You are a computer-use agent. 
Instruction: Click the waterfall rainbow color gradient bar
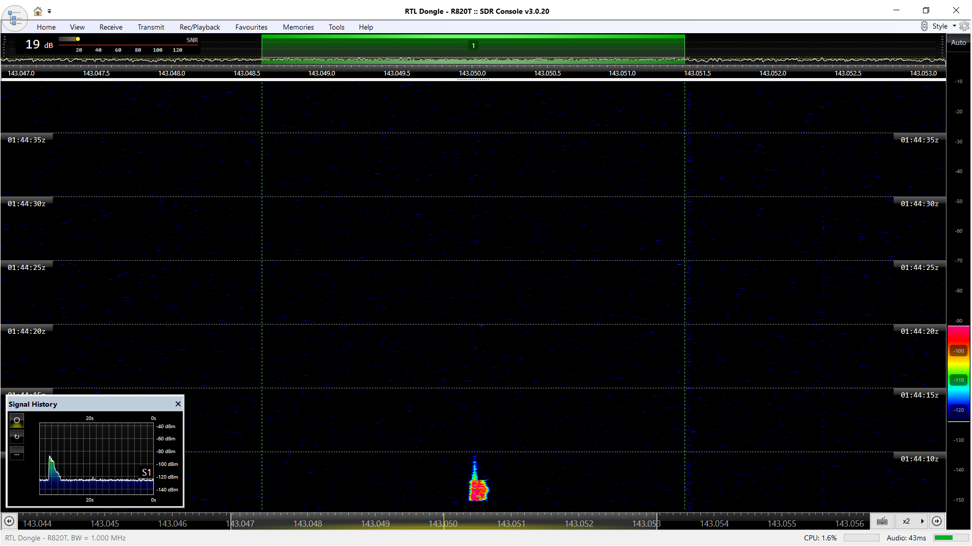959,374
